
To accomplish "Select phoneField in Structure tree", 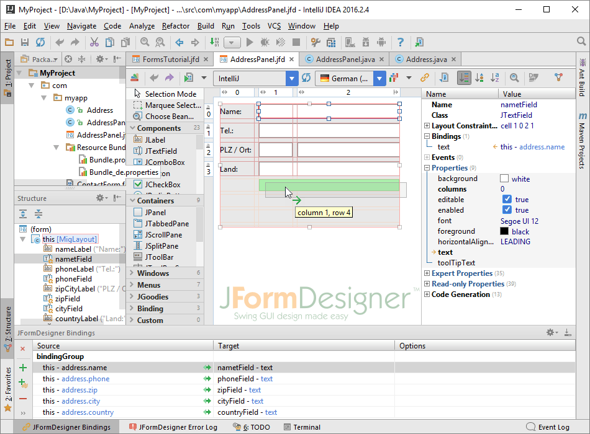I will click(x=73, y=279).
